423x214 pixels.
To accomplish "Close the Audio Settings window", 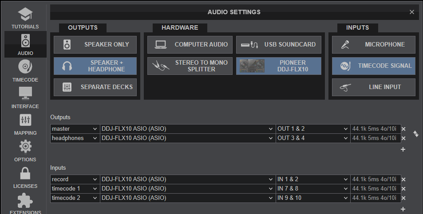I will click(x=412, y=12).
